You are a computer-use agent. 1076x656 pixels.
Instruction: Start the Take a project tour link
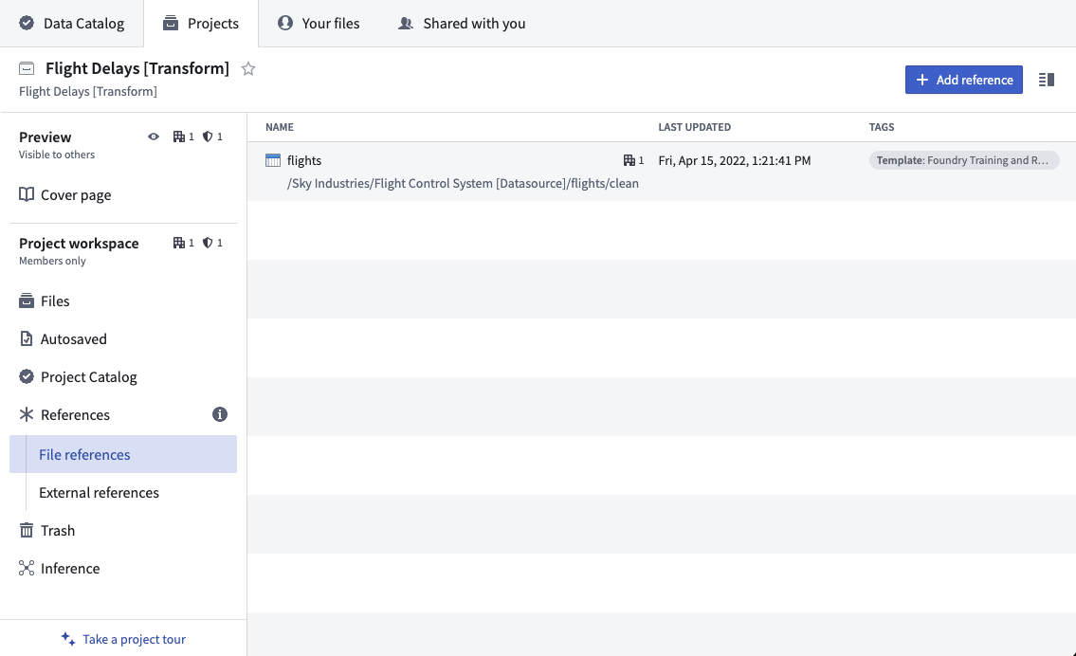click(x=123, y=639)
